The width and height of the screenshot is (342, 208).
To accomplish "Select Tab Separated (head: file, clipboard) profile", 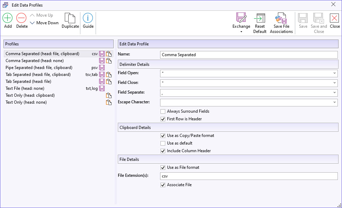I will 59,75.
